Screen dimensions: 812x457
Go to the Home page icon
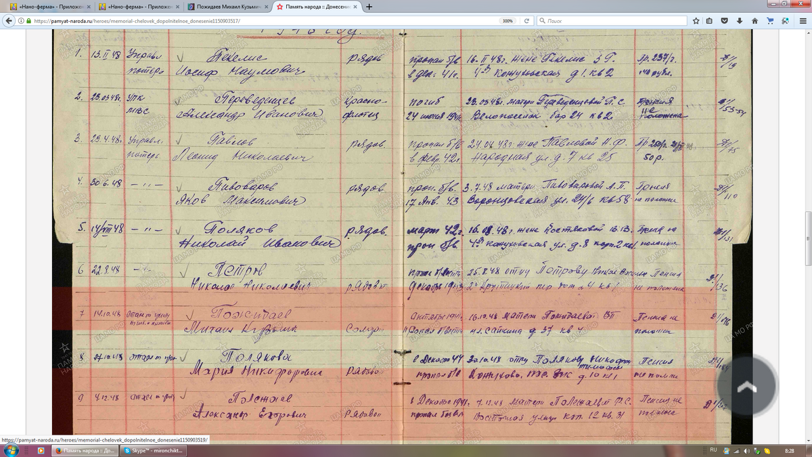(755, 21)
